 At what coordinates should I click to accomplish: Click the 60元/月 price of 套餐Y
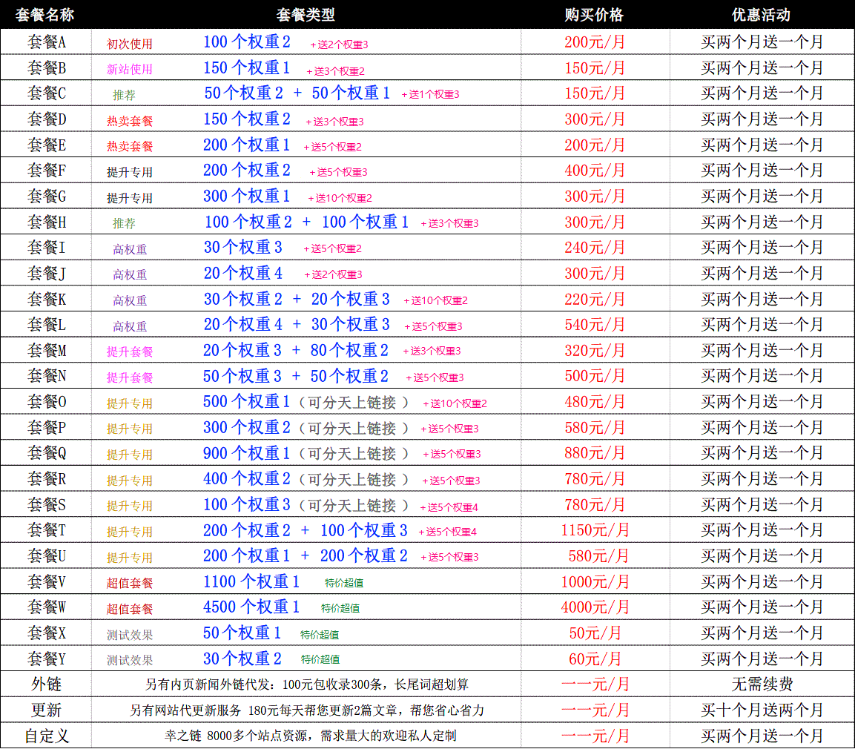[595, 659]
